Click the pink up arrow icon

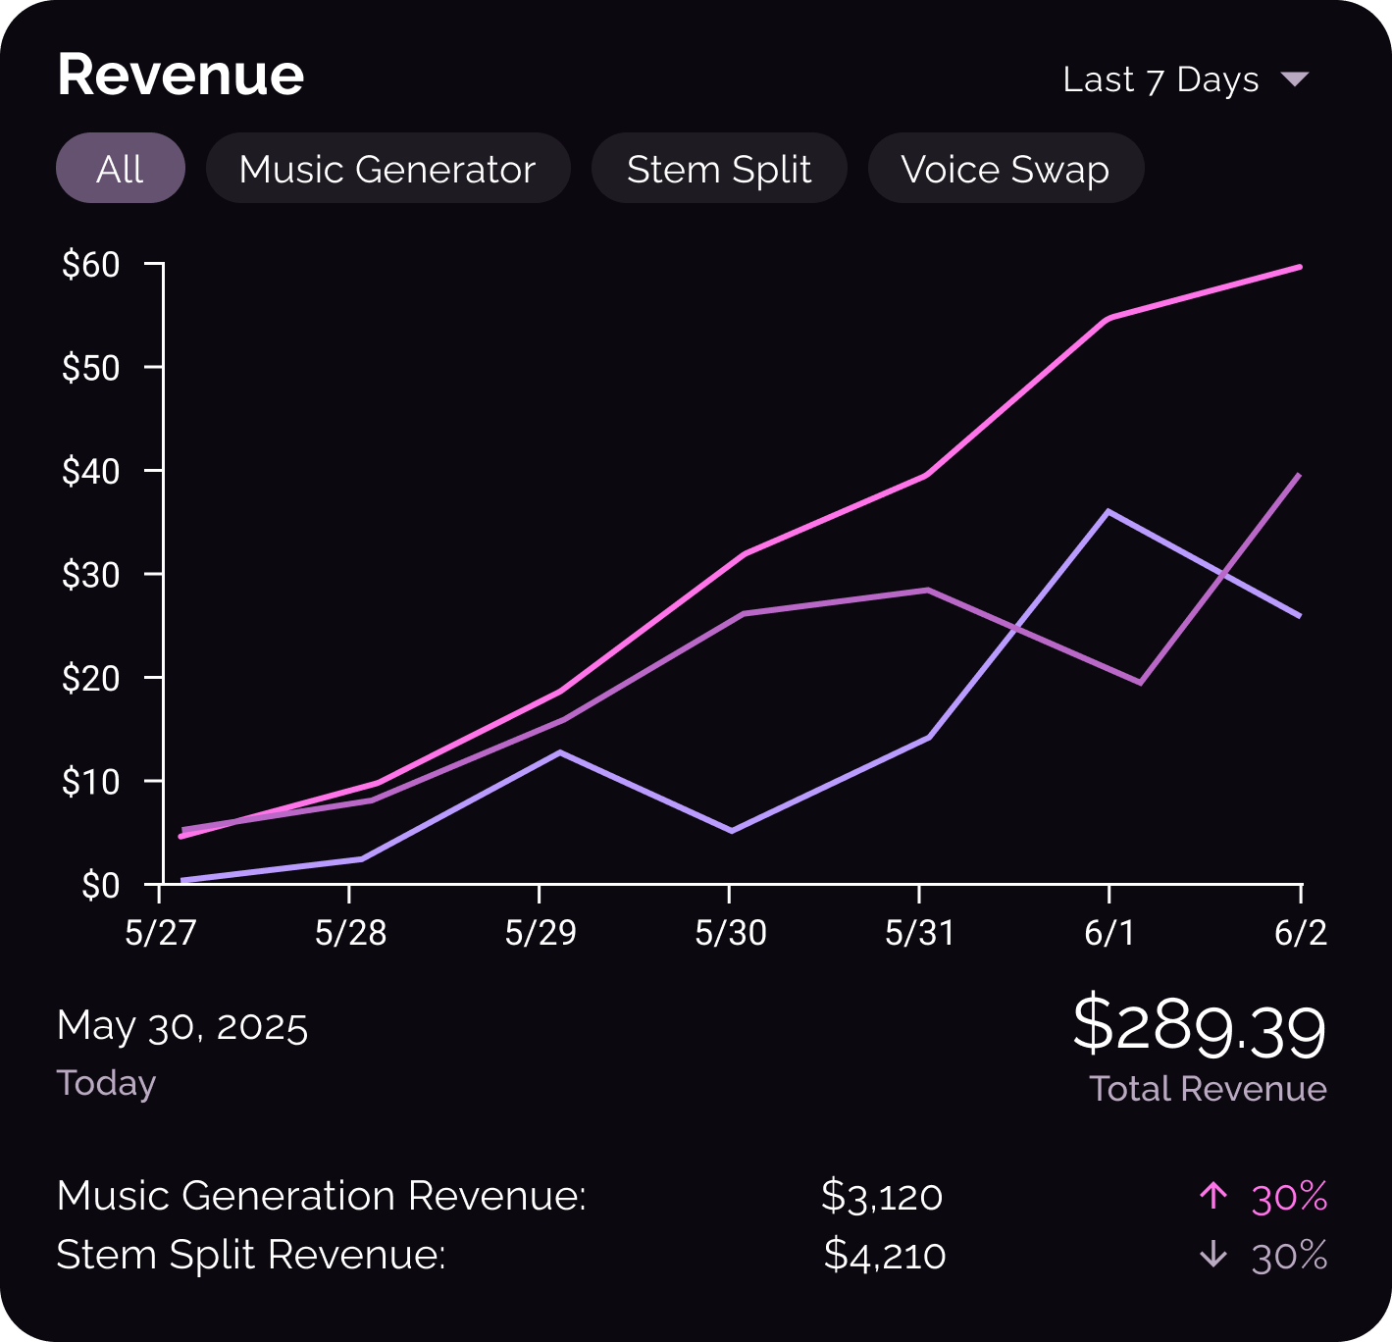pos(1213,1196)
